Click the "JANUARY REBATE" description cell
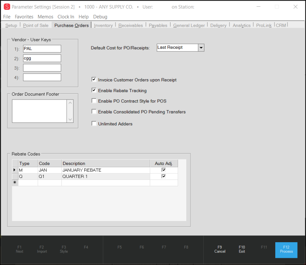 (x=106, y=170)
